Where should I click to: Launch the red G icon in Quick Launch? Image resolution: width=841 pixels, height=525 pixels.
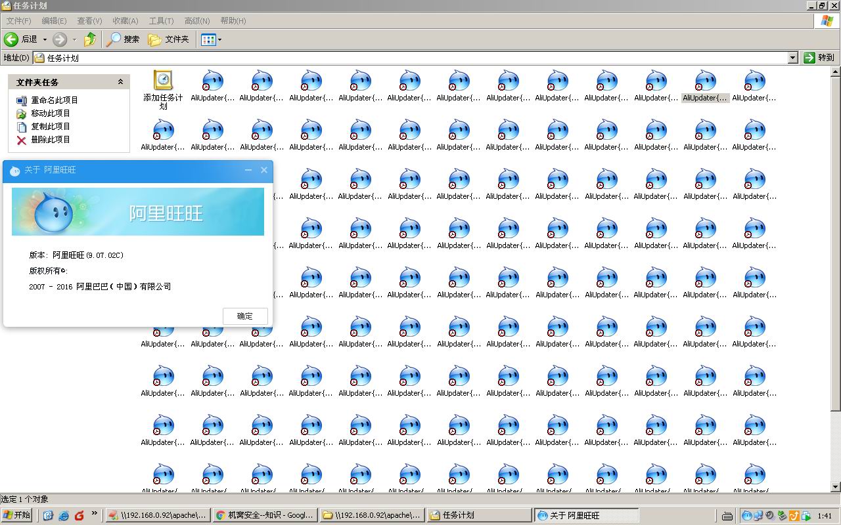tap(80, 515)
